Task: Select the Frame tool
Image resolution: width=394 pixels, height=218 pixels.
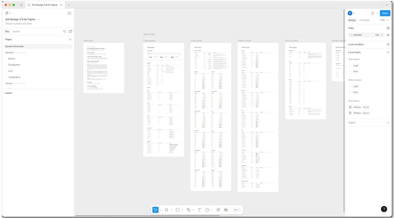Action: (x=166, y=210)
